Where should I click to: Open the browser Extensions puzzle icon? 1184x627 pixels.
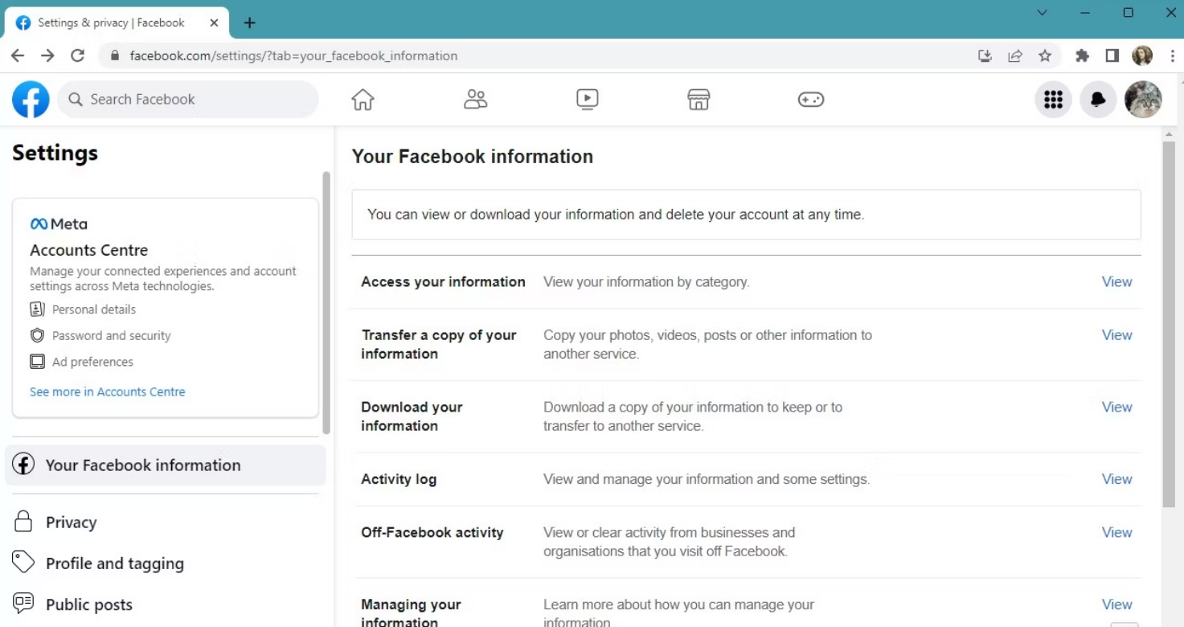1082,55
